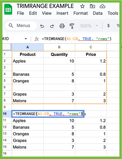Select column B header

point(59,47)
